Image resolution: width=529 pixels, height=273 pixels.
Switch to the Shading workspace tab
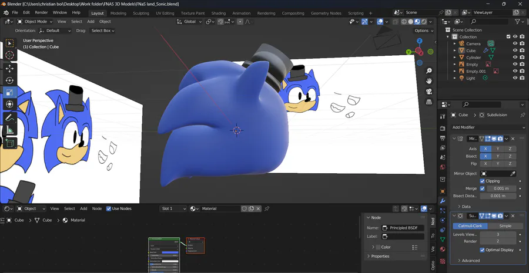click(x=218, y=13)
